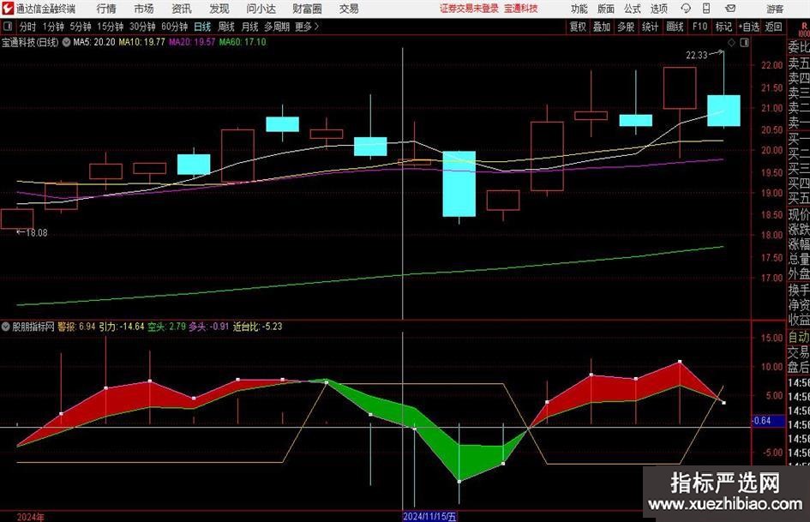810x522 pixels.
Task: Click the 画线 drawing button
Action: click(675, 27)
